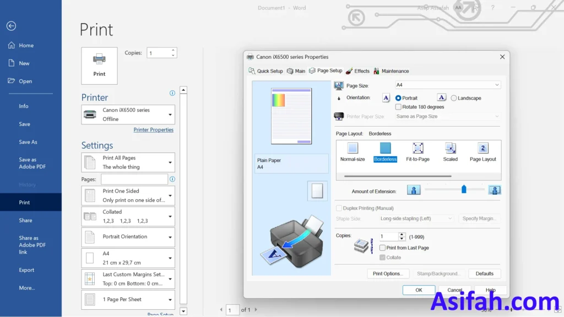Screen dimensions: 564x317
Task: Click the printer info icon next to Printer heading
Action: pos(172,93)
